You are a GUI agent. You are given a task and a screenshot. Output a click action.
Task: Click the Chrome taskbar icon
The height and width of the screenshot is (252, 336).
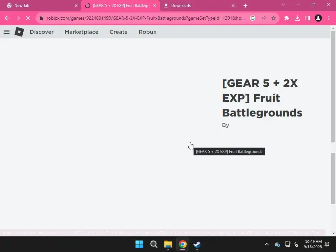click(x=182, y=244)
